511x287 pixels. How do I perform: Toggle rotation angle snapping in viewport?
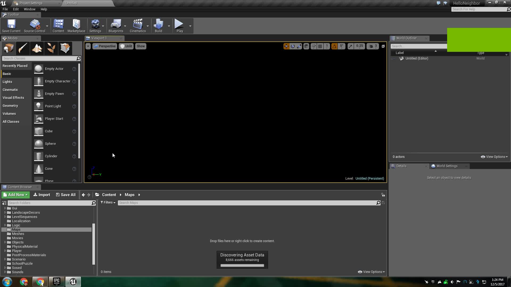pos(335,46)
